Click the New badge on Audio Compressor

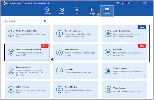point(142,27)
